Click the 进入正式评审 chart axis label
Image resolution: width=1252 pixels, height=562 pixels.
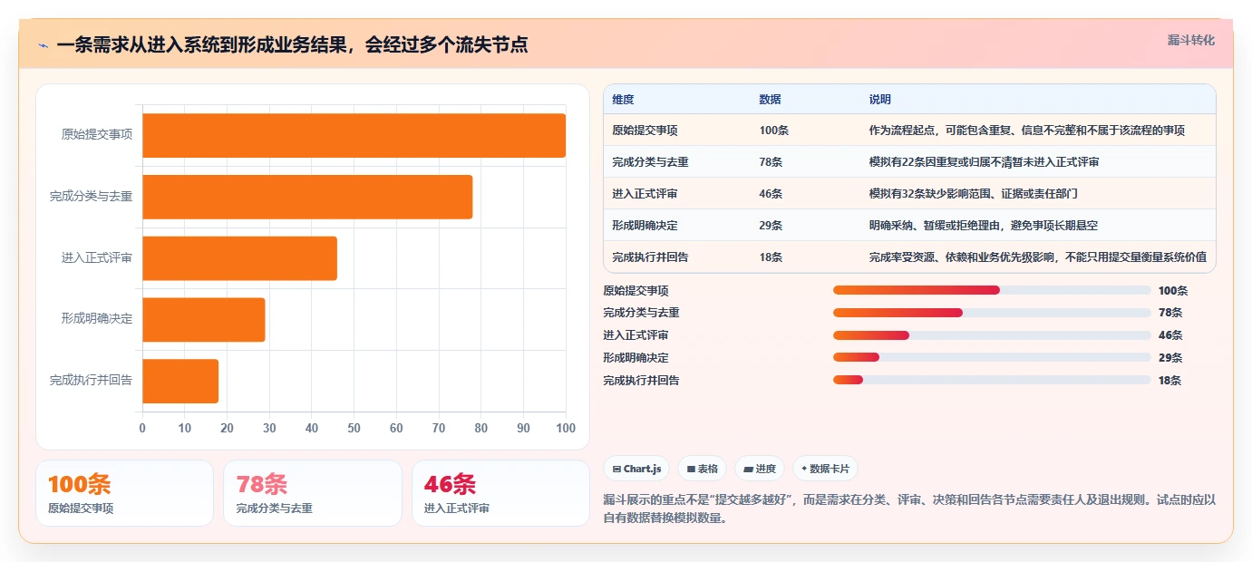point(97,258)
